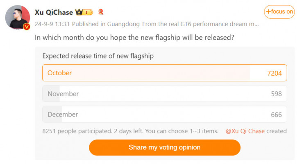Open the Xu QiChase username link
Image resolution: width=297 pixels, height=164 pixels.
pyautogui.click(x=54, y=12)
